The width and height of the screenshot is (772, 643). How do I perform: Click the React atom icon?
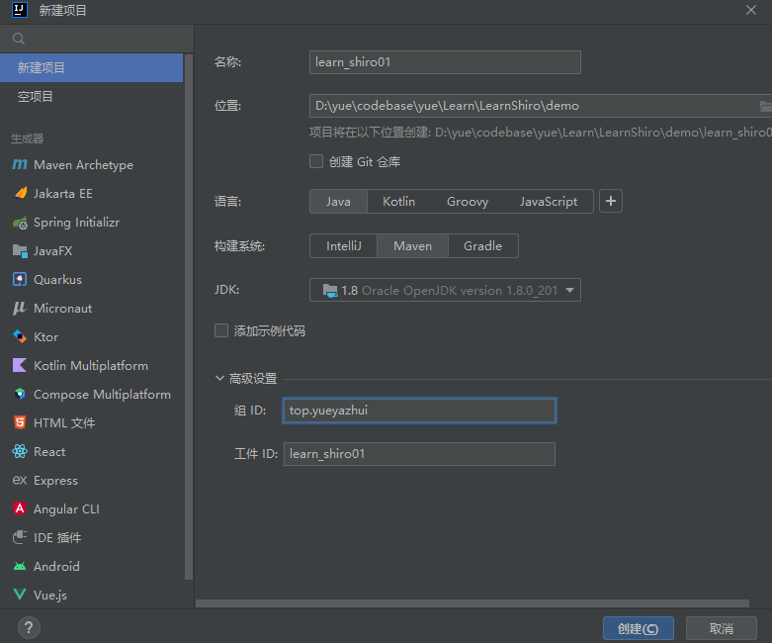pyautogui.click(x=20, y=451)
